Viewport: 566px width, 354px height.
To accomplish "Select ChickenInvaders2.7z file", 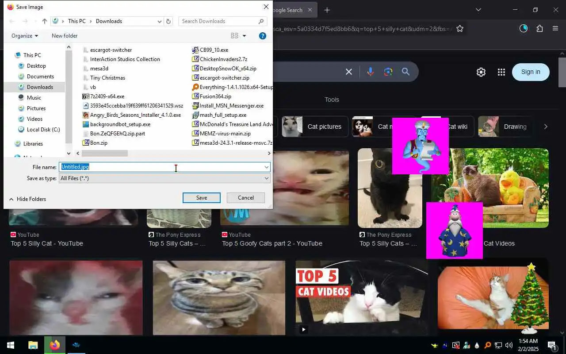I will (x=223, y=59).
